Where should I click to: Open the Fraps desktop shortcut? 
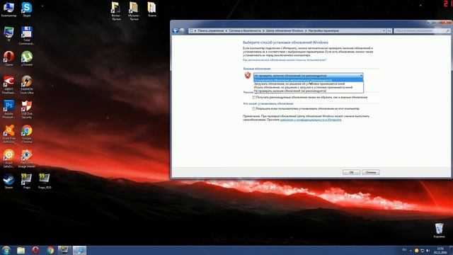tap(27, 181)
